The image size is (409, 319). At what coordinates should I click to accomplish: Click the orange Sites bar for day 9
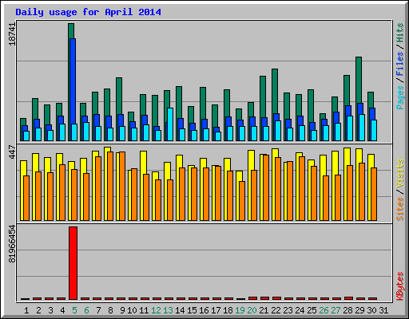pyautogui.click(x=122, y=186)
